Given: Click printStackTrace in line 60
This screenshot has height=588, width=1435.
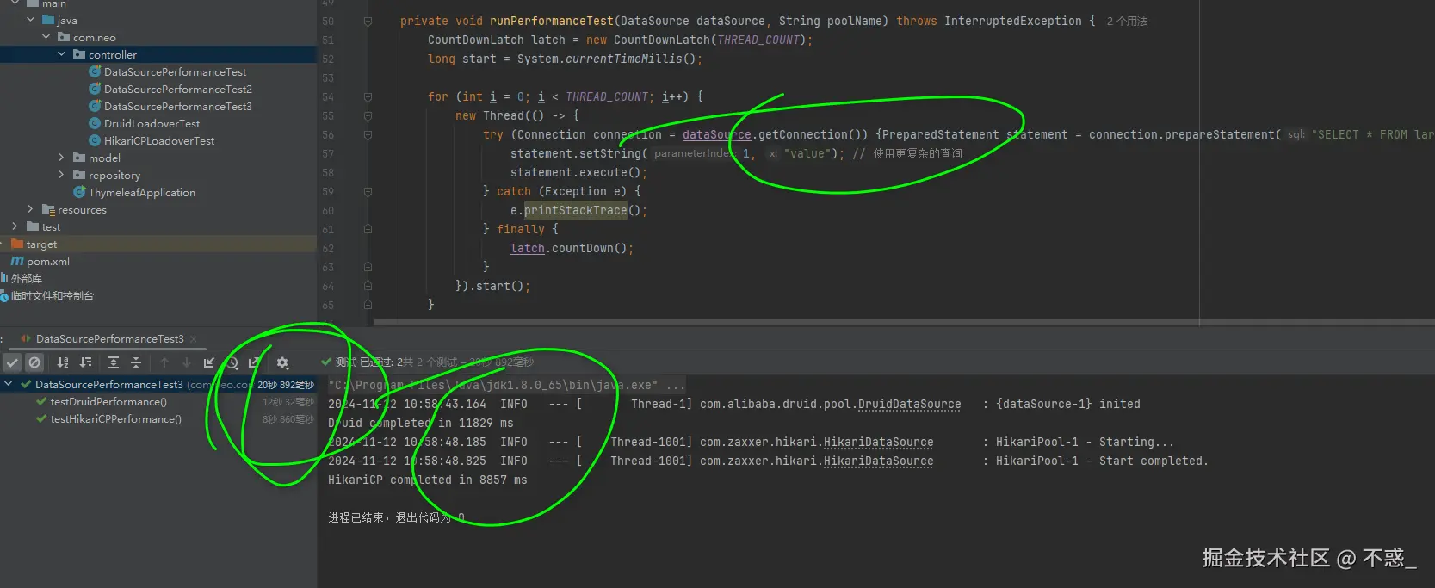Looking at the screenshot, I should pyautogui.click(x=576, y=210).
